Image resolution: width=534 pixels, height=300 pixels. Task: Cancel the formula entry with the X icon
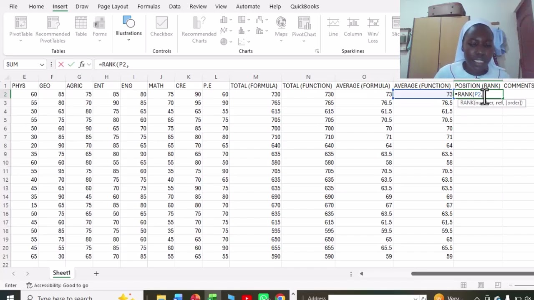(61, 64)
